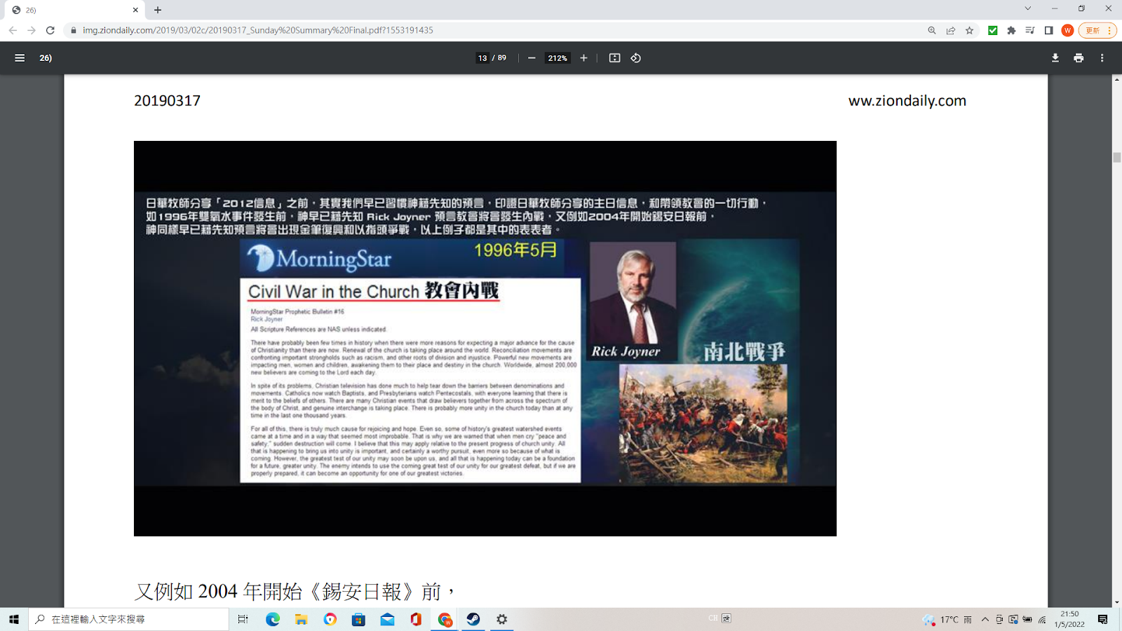Screen dimensions: 1122x631
Task: Open browser zoom magnifier icon in address bar
Action: point(932,30)
